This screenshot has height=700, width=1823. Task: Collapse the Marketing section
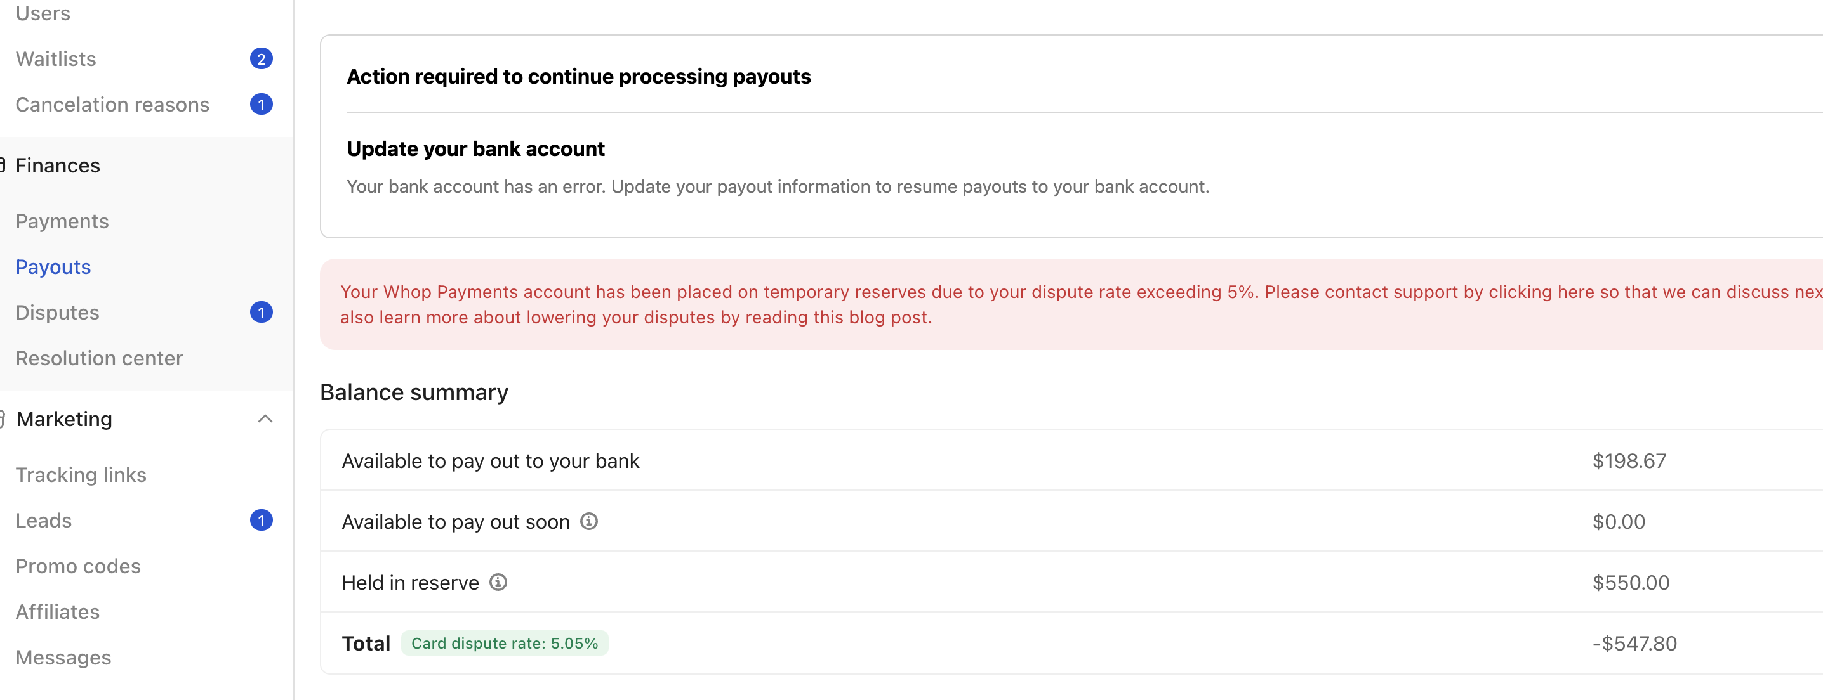coord(265,418)
